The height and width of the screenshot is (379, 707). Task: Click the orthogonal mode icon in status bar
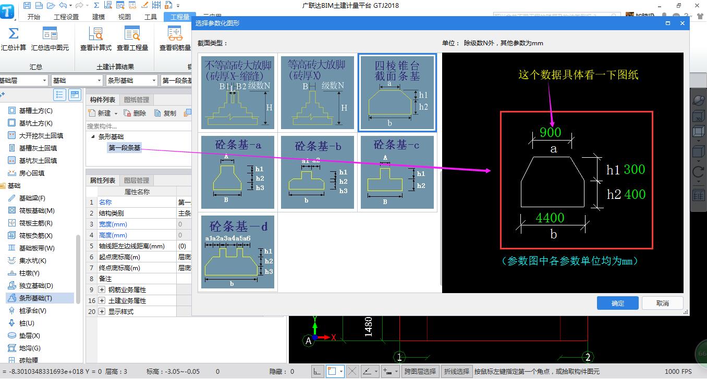click(318, 371)
